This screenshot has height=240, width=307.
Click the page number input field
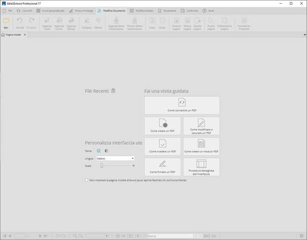[19, 236]
